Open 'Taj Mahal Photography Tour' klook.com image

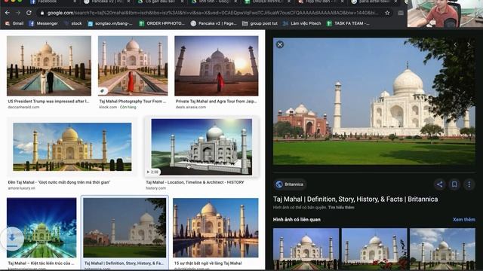[133, 65]
